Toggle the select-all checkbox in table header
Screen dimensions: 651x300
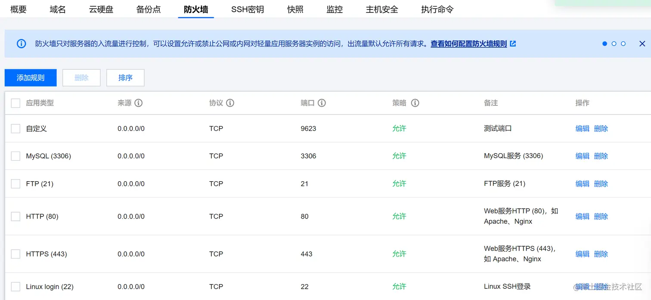pyautogui.click(x=15, y=103)
